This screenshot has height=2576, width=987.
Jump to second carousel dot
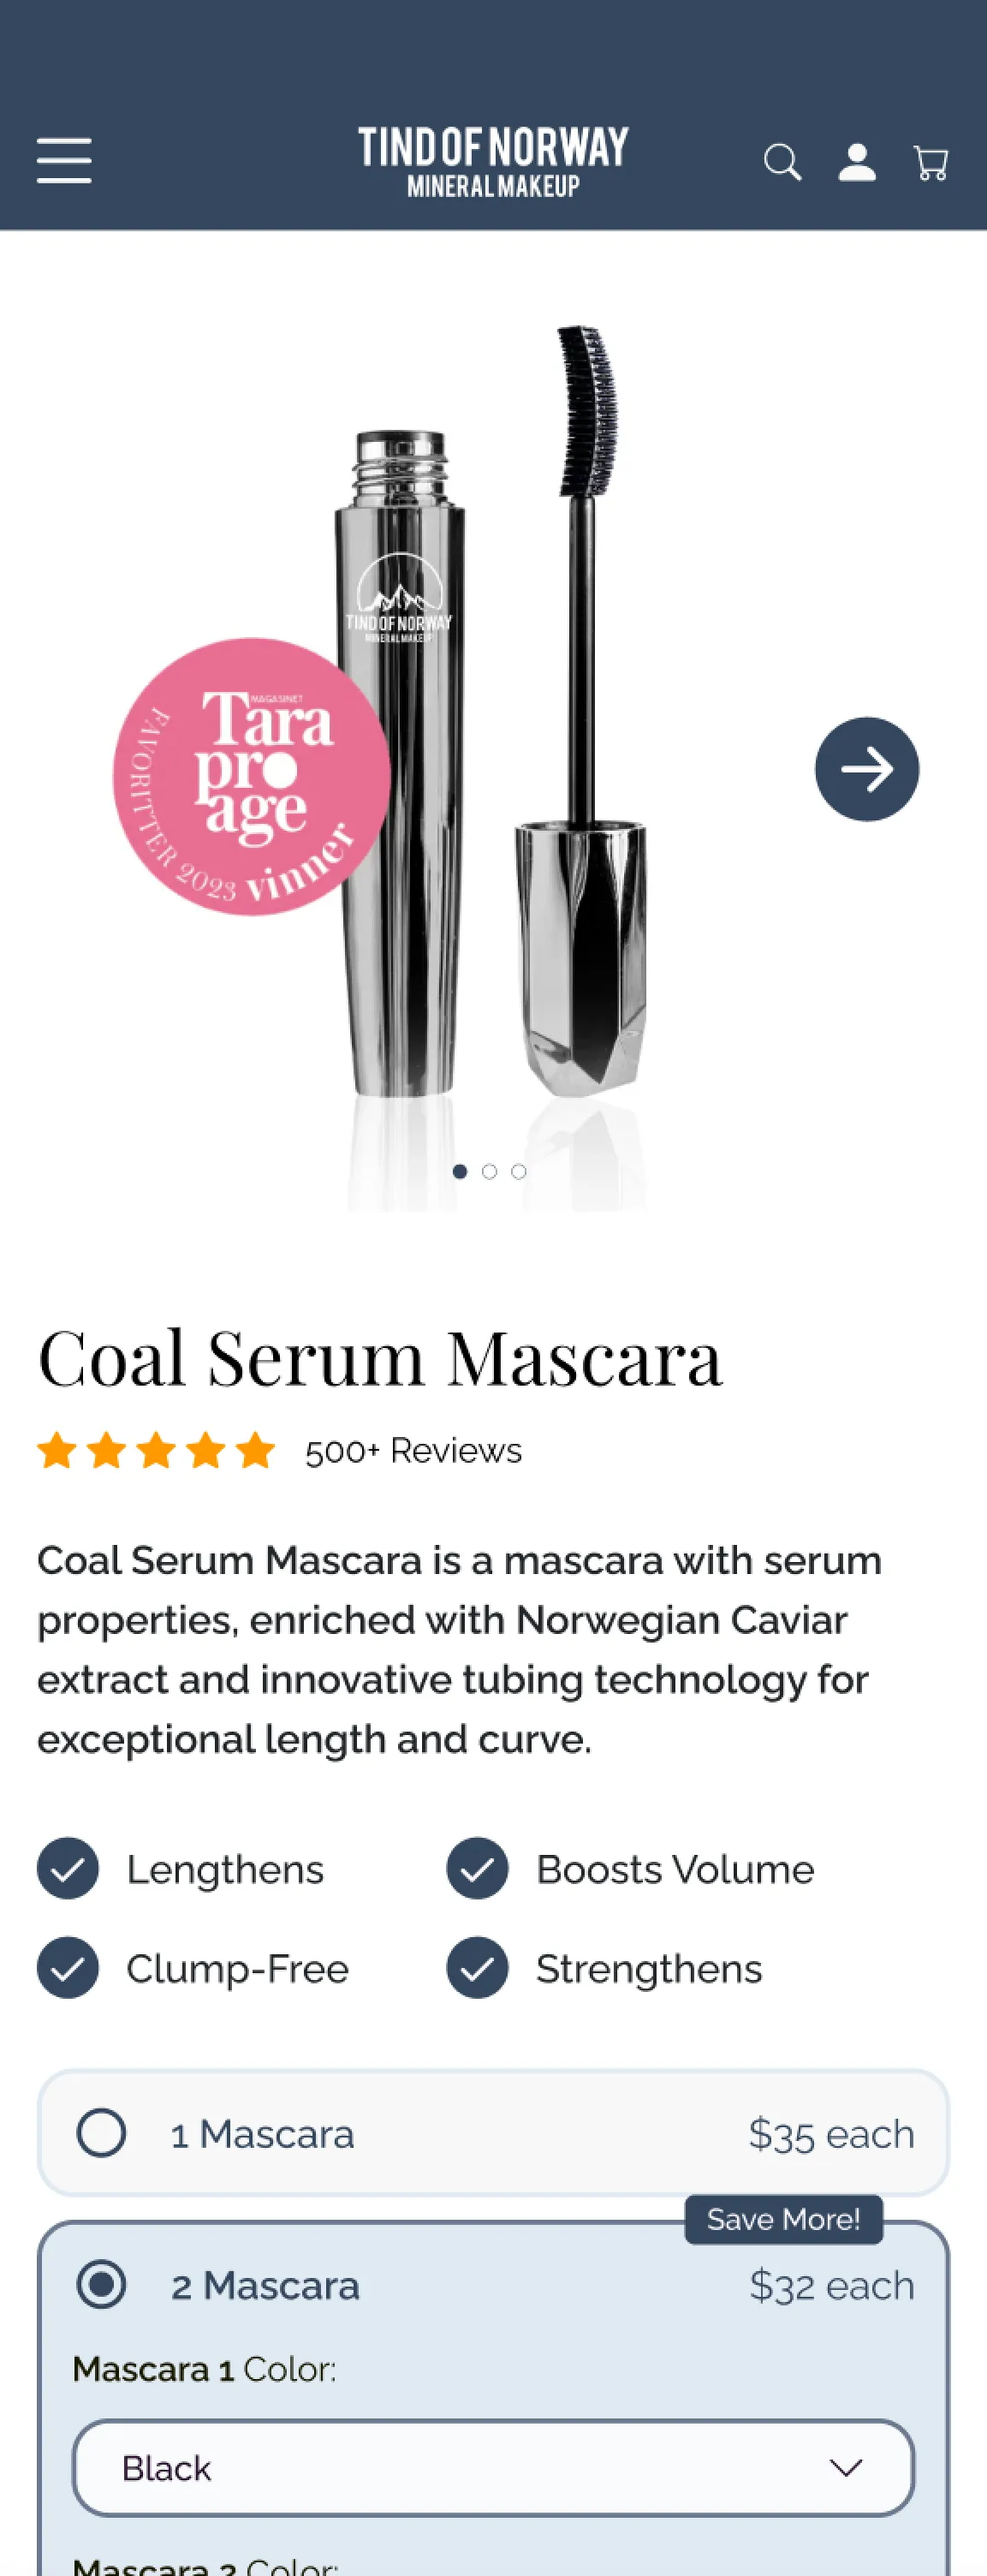pos(489,1171)
